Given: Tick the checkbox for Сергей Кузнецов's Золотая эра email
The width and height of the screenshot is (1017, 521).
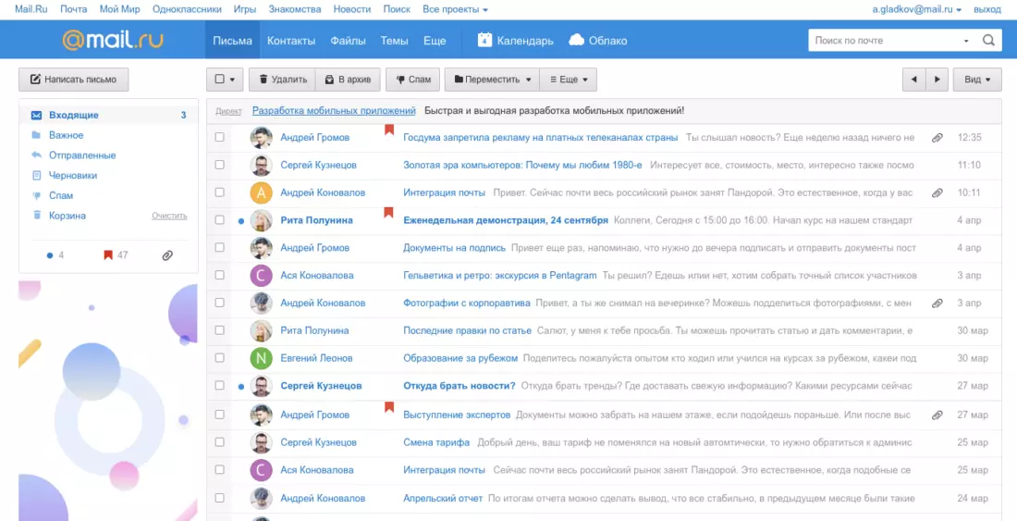Looking at the screenshot, I should tap(220, 165).
